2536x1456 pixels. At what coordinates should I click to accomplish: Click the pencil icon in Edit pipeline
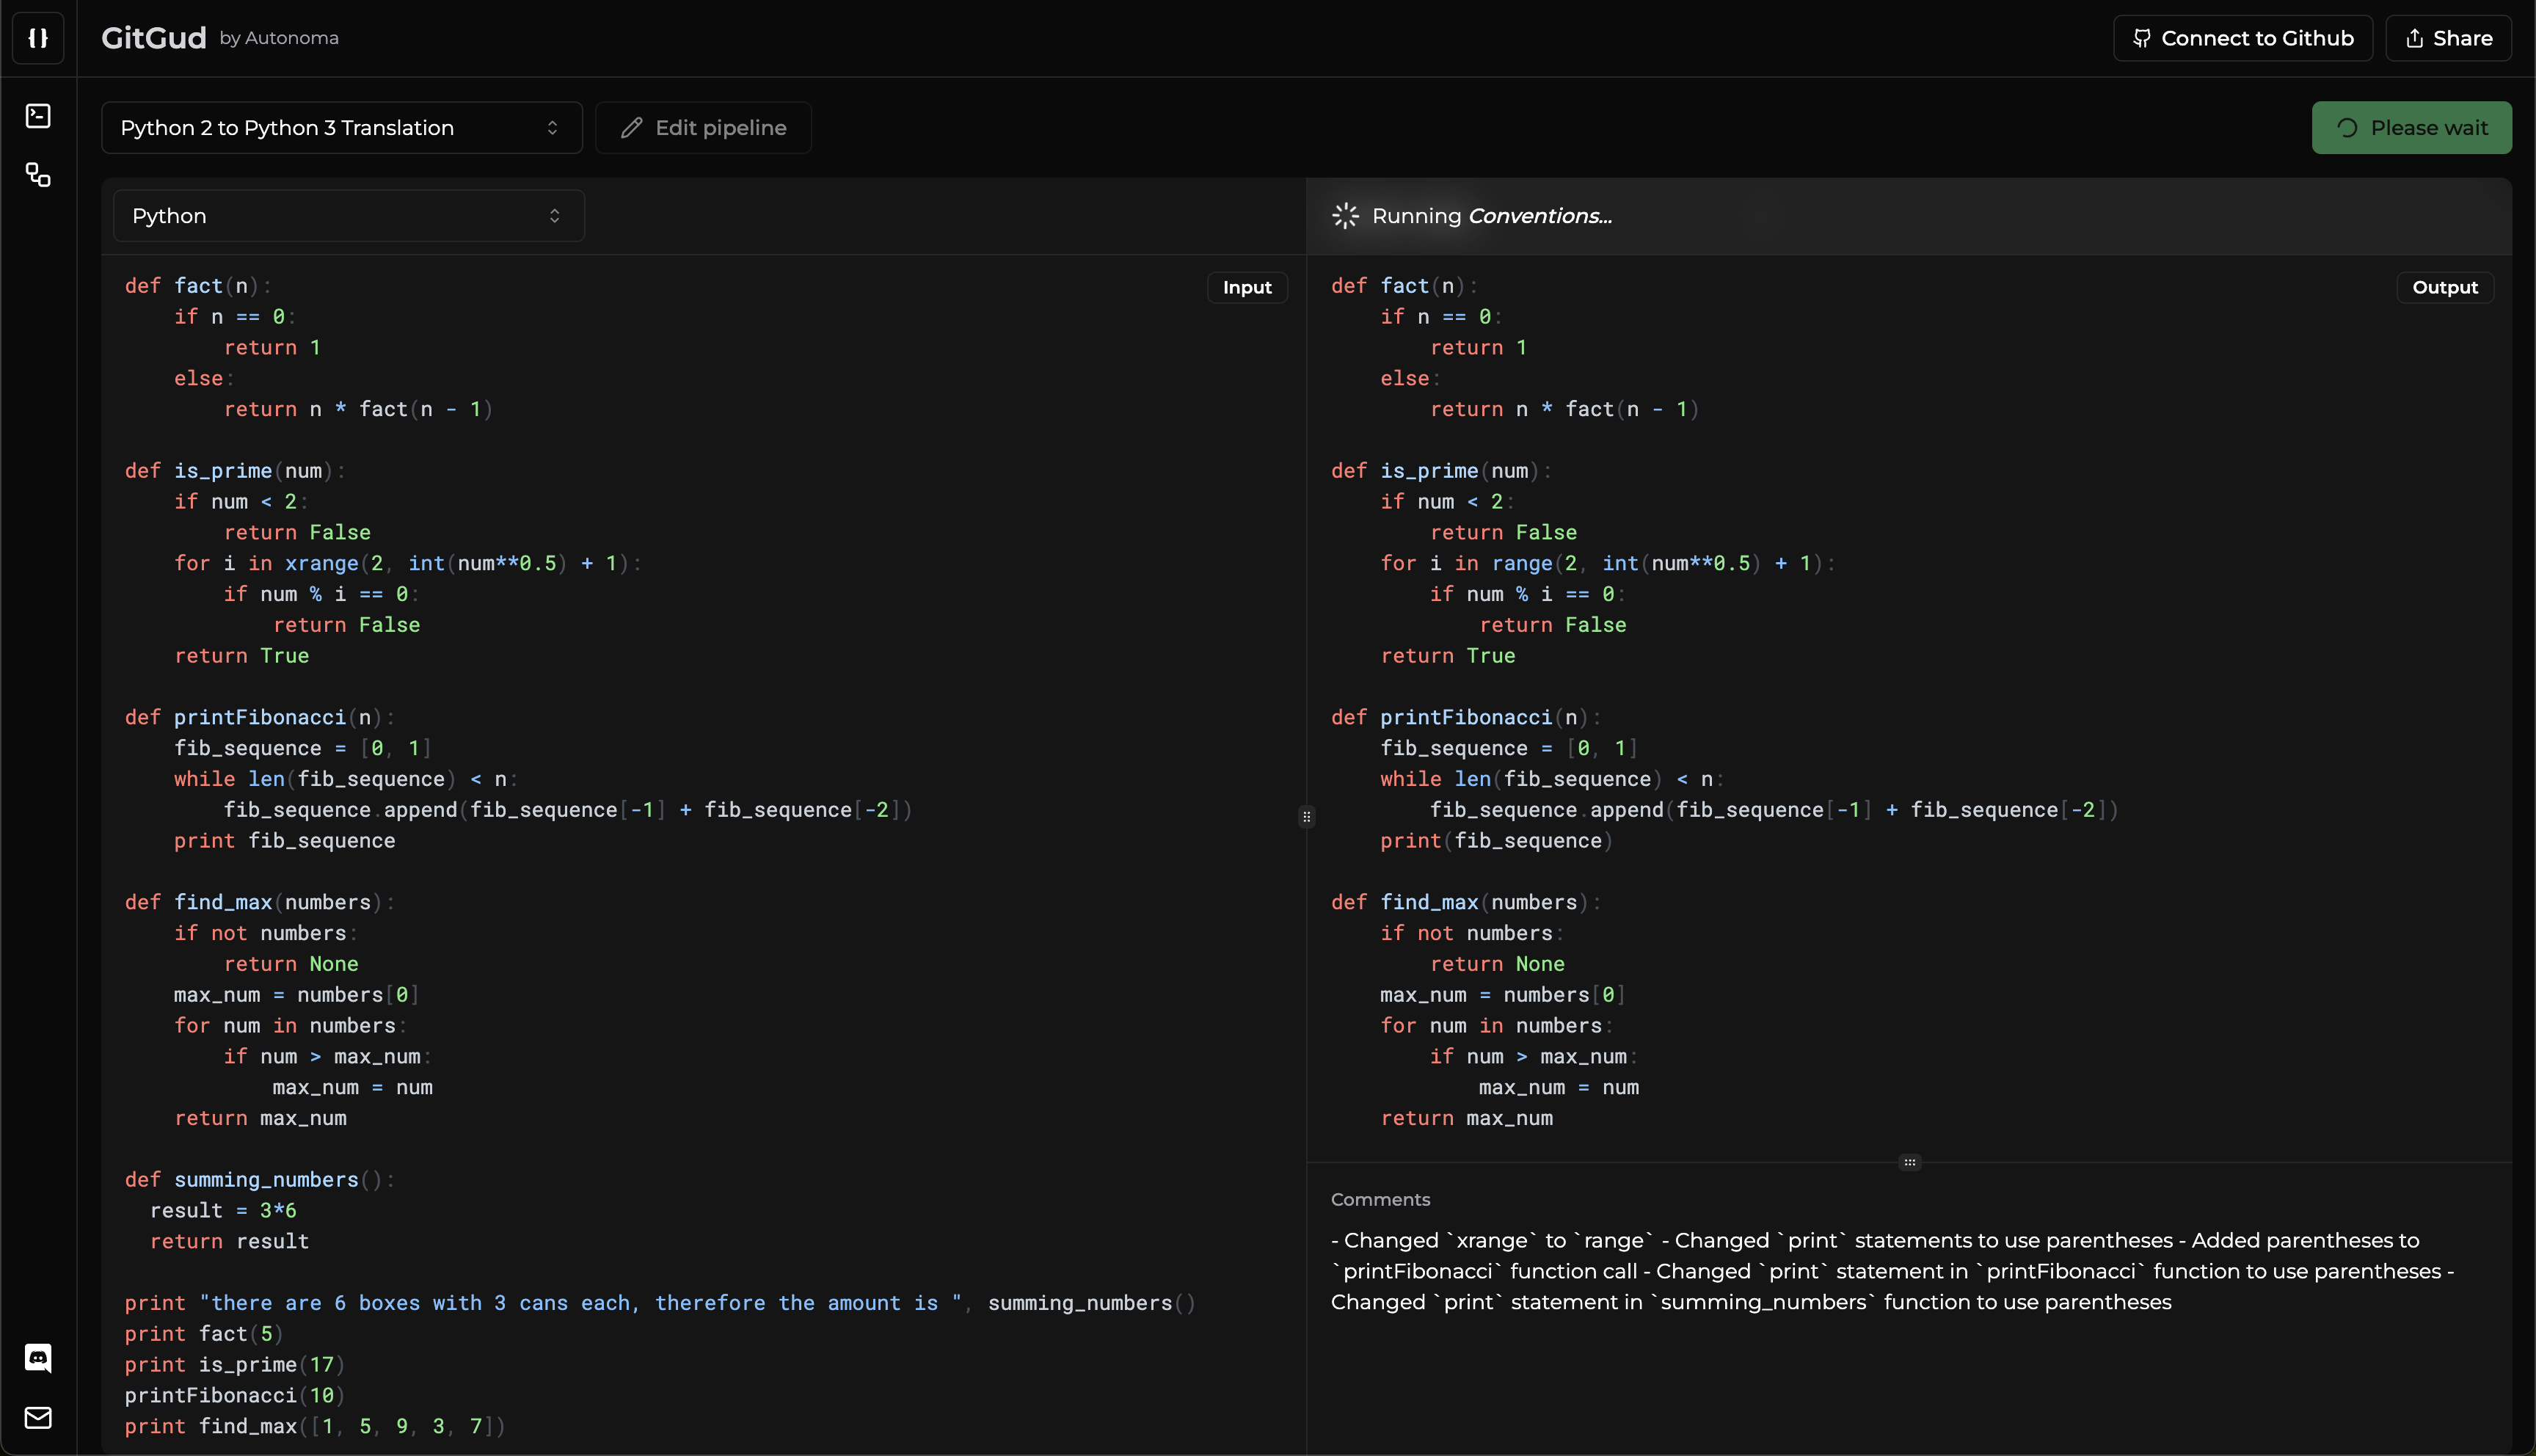point(631,128)
